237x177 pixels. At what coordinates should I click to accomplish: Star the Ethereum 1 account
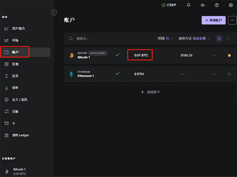click(229, 74)
